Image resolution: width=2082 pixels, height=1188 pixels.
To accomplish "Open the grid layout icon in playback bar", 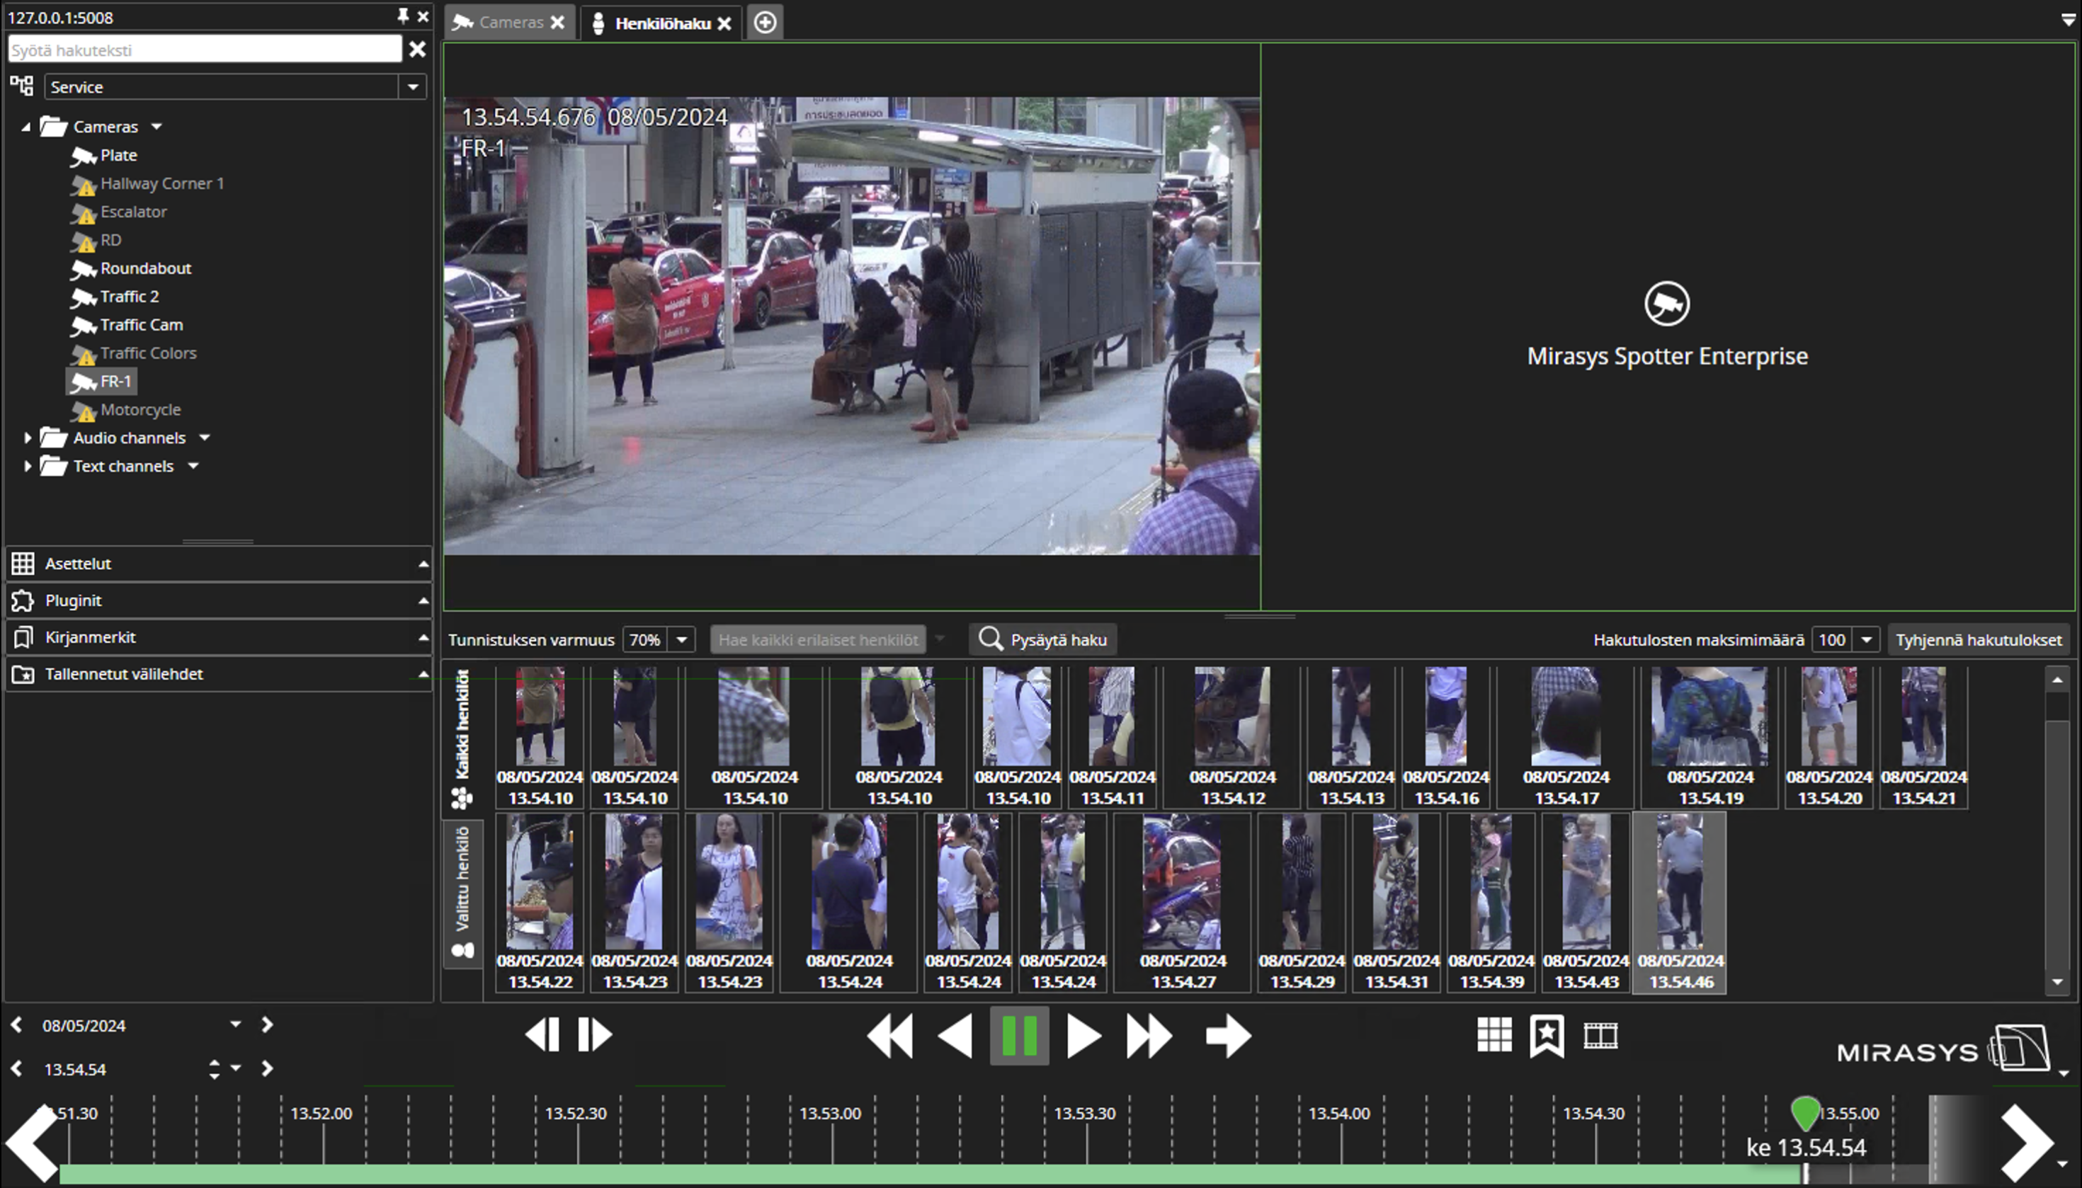I will click(x=1494, y=1035).
